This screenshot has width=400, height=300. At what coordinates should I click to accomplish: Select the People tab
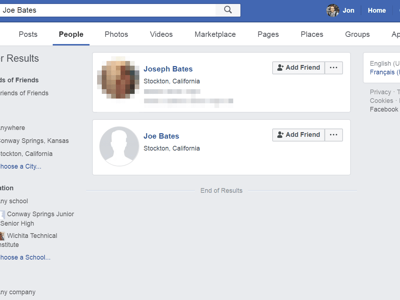pos(71,34)
